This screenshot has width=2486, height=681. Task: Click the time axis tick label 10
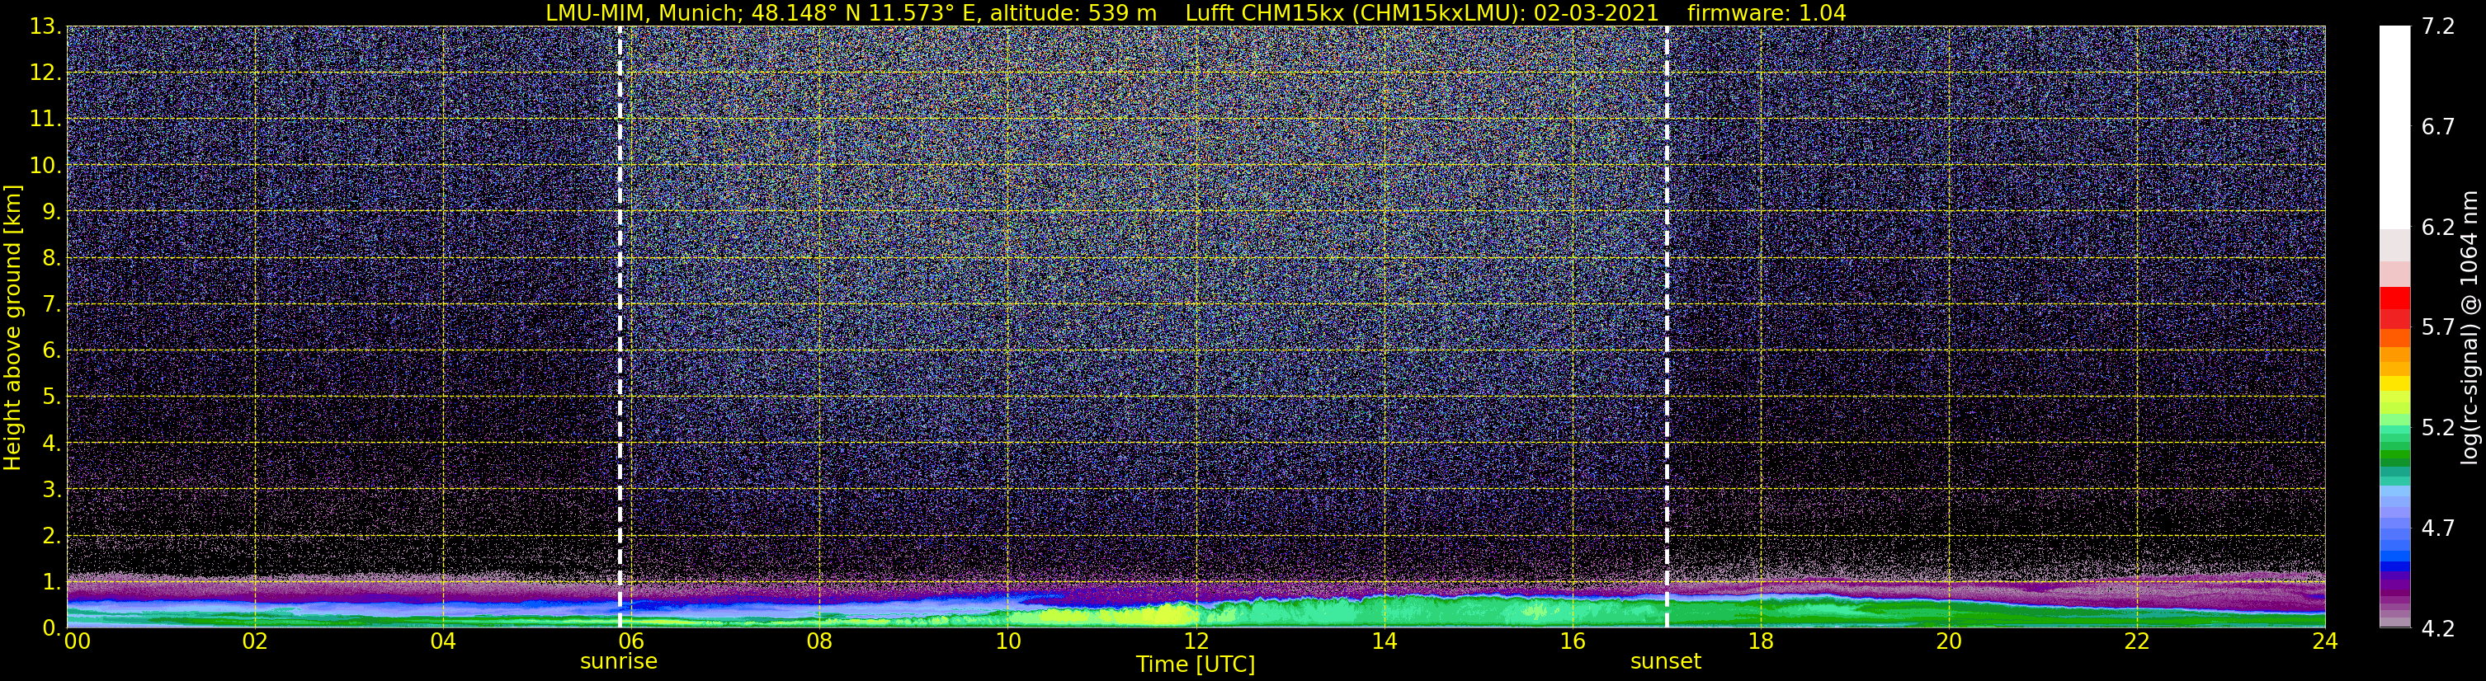point(1007,642)
